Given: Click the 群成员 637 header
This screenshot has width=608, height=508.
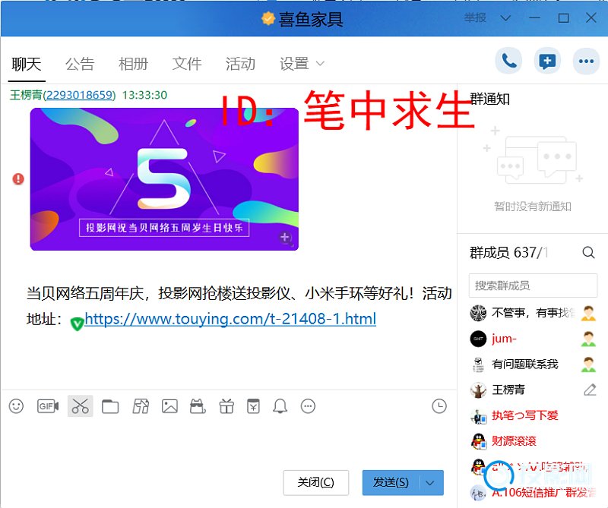Looking at the screenshot, I should coord(508,253).
